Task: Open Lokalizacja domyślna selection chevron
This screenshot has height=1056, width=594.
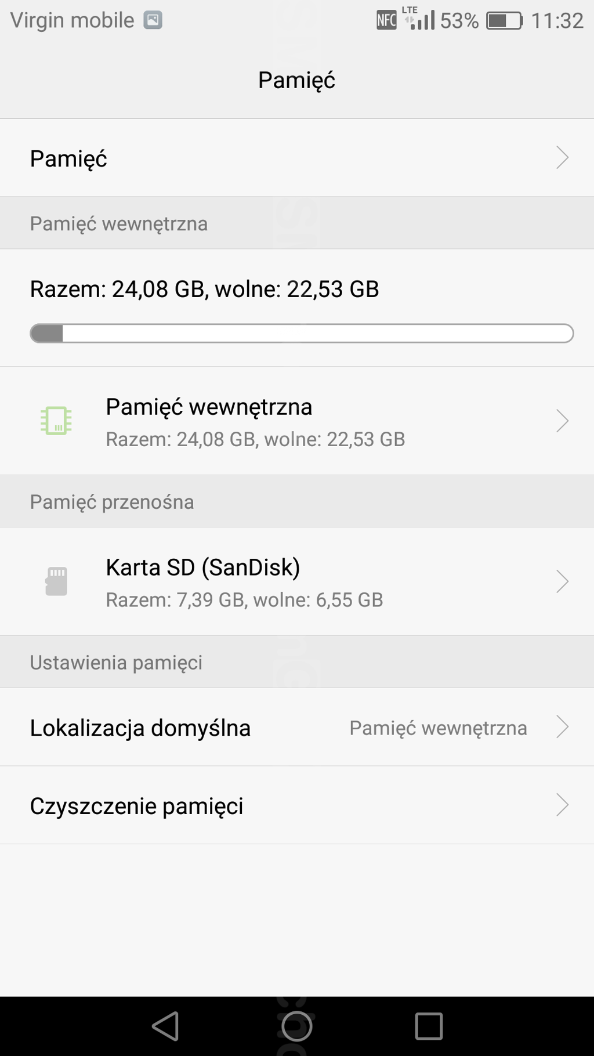Action: tap(562, 727)
